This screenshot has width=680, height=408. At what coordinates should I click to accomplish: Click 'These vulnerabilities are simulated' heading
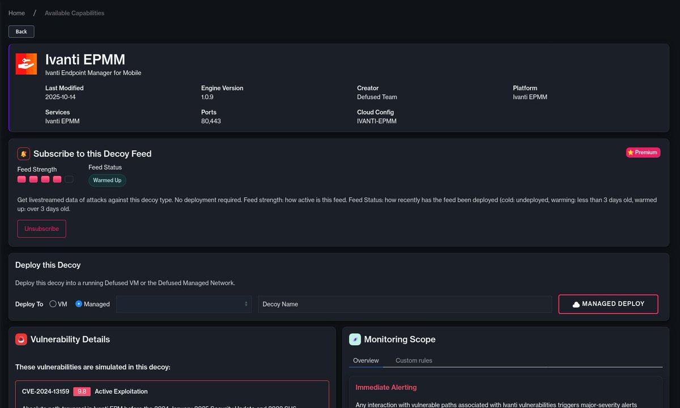(93, 367)
